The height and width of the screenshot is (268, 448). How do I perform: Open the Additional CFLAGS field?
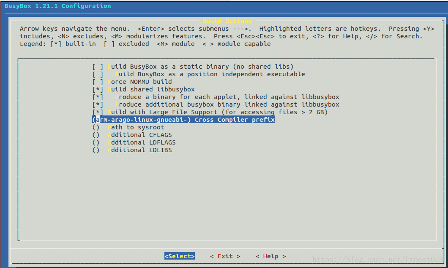click(x=132, y=135)
